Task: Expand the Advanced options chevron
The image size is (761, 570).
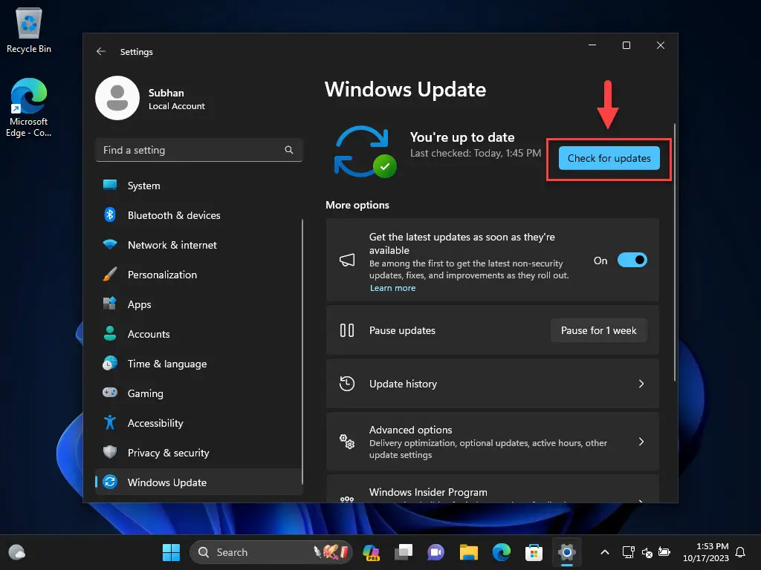Action: pos(641,442)
